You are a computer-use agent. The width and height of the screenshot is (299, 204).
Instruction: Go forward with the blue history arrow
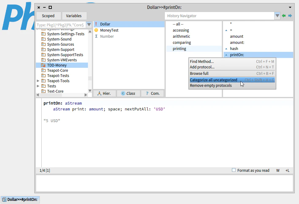[x=290, y=16]
